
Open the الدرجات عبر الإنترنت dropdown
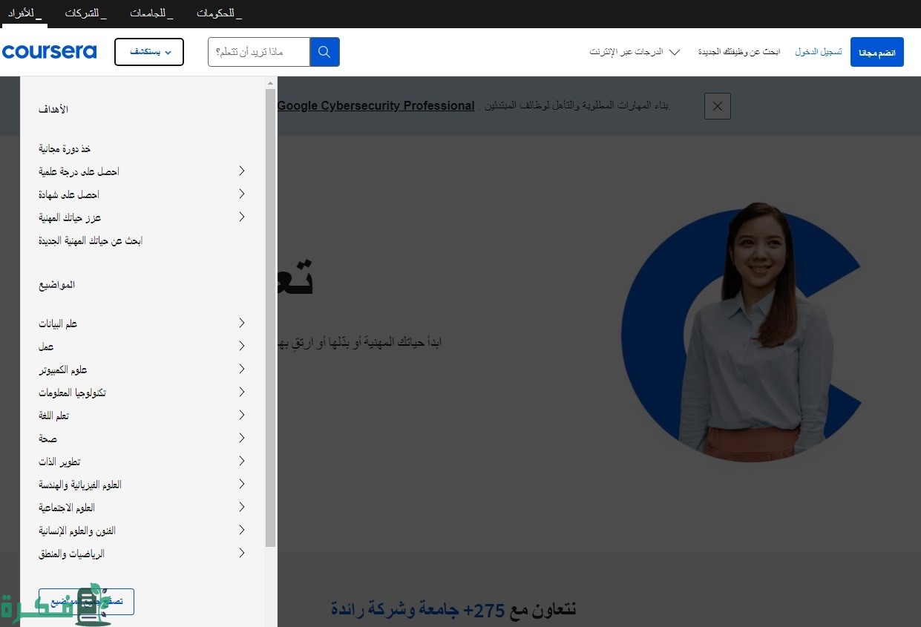(x=635, y=52)
